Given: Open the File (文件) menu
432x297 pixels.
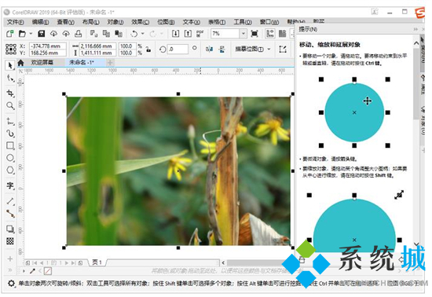Looking at the screenshot, I should coord(15,22).
